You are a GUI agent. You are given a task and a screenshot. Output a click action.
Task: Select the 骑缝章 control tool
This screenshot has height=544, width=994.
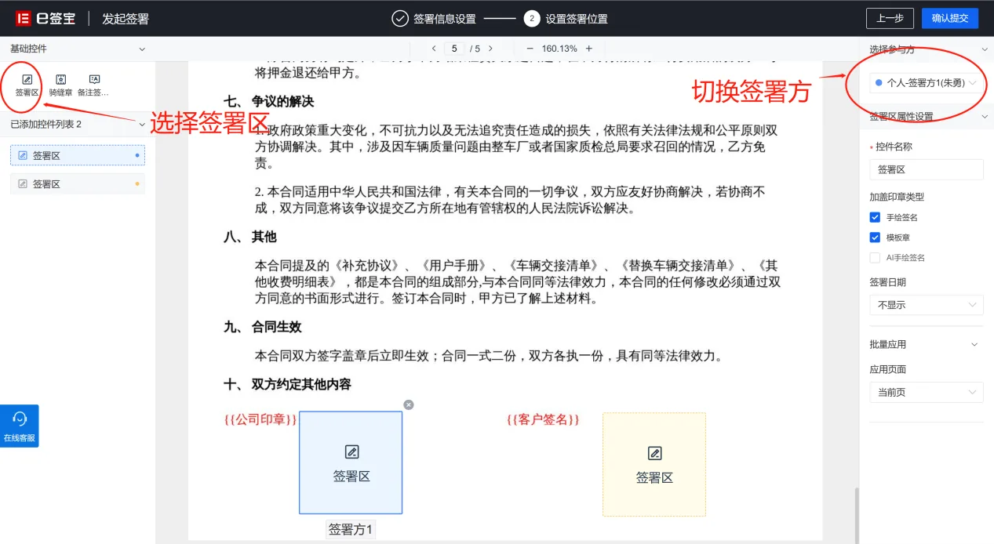tap(60, 85)
